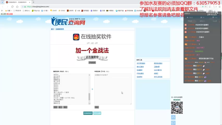This screenshot has height=125, width=222.
Task: Click the 榜哥抓紧和狮子开战 chat message
Action: tap(206, 59)
